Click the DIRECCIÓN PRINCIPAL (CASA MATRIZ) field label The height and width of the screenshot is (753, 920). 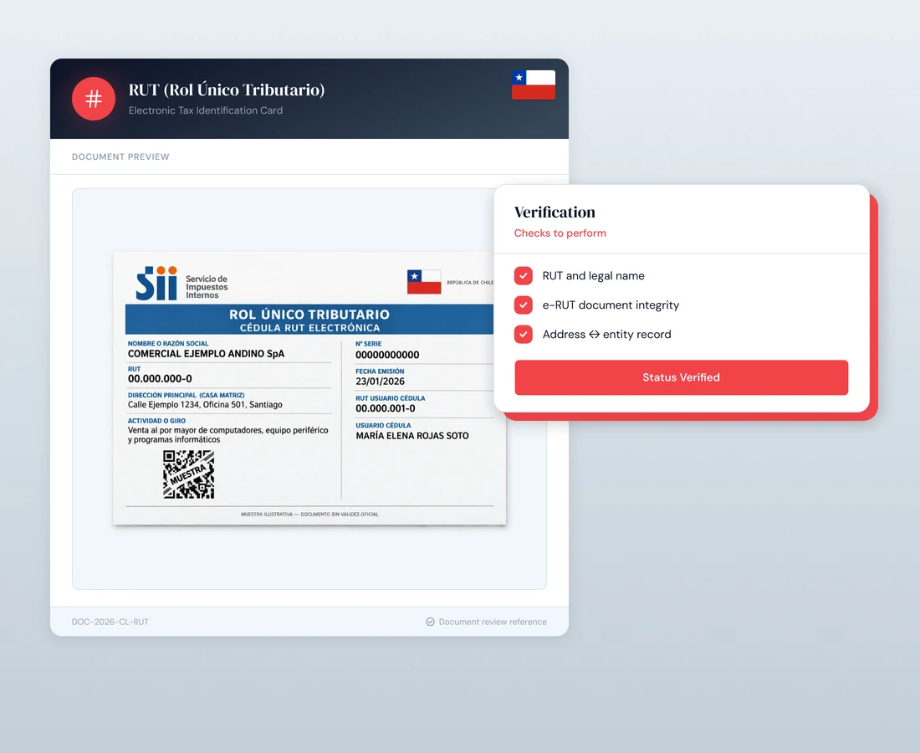tap(186, 396)
